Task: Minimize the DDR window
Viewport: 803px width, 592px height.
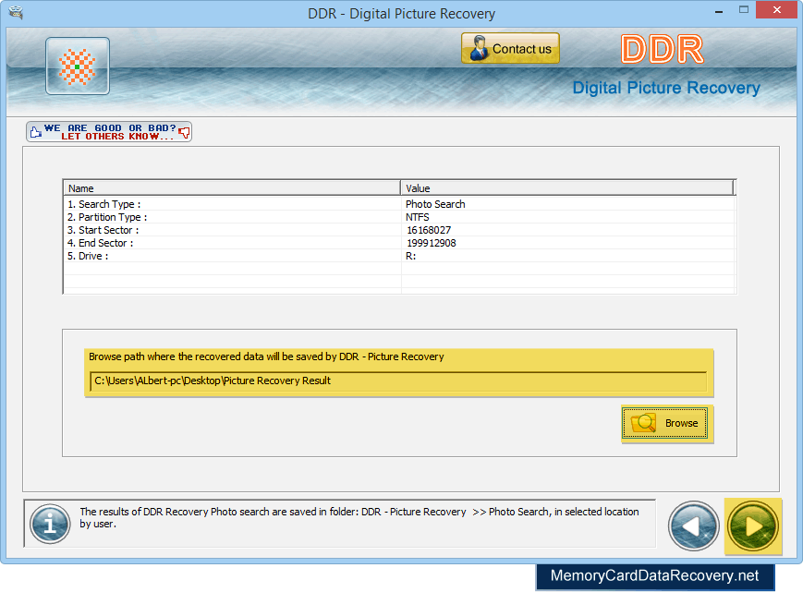Action: (x=719, y=11)
